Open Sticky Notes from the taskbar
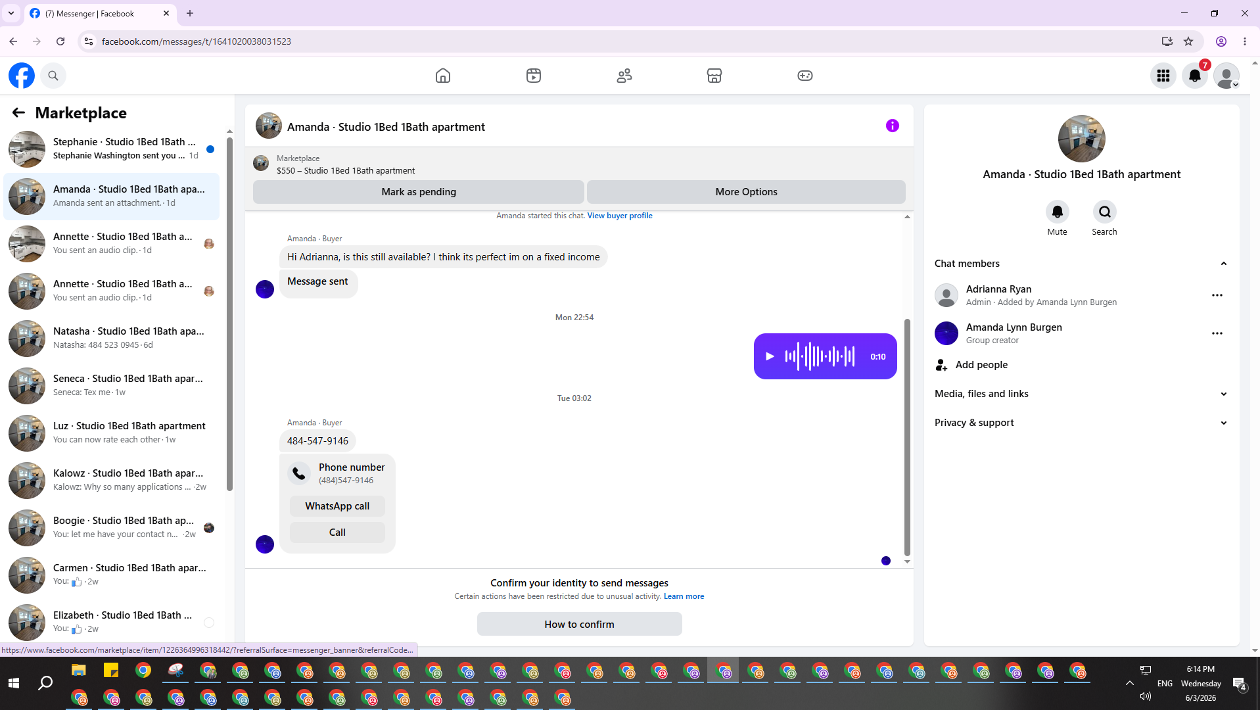The width and height of the screenshot is (1260, 710). pyautogui.click(x=111, y=671)
